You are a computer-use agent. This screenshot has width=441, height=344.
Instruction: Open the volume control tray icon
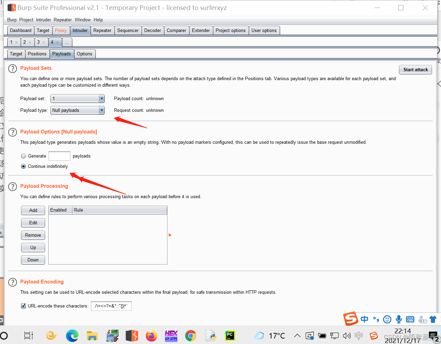point(347,335)
